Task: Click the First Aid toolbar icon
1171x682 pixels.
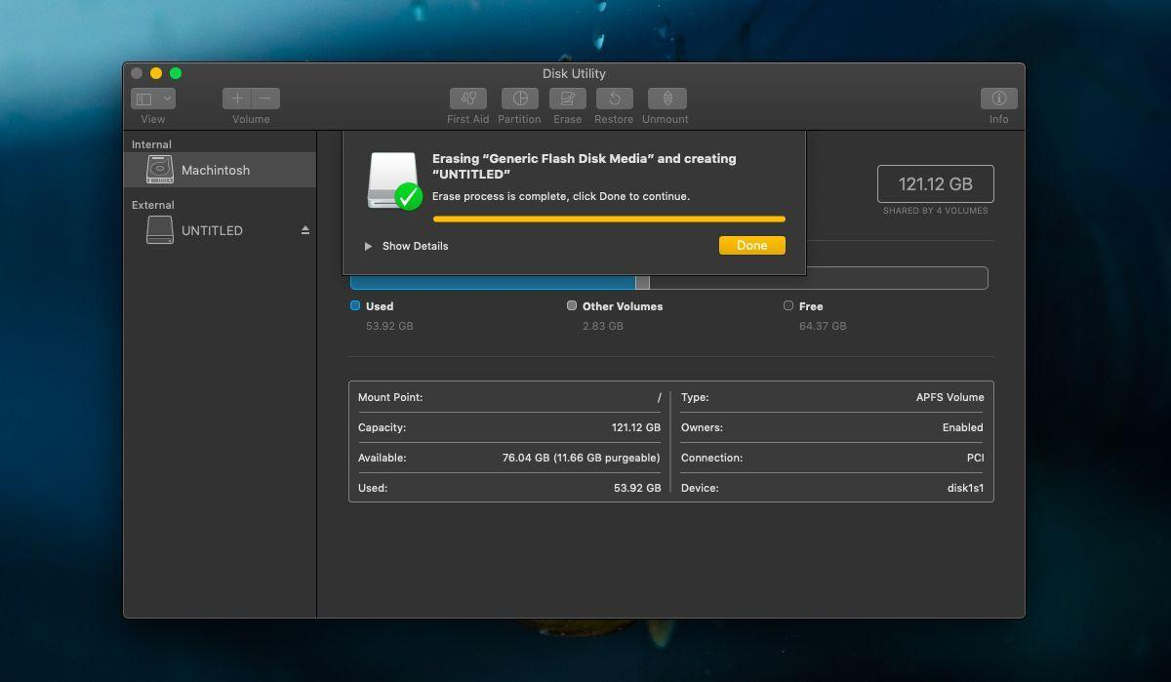Action: click(468, 99)
